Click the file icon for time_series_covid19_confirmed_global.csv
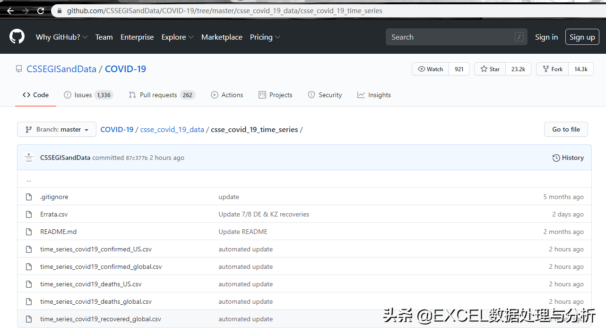606x333 pixels. [29, 266]
